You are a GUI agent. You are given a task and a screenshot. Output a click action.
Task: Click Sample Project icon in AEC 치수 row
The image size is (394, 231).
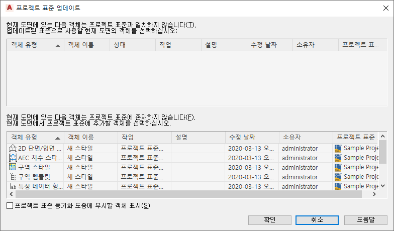tap(338, 158)
